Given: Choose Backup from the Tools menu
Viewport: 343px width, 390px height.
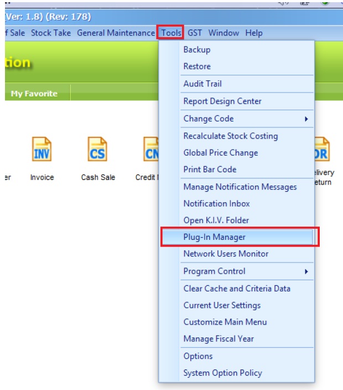Looking at the screenshot, I should pos(197,49).
